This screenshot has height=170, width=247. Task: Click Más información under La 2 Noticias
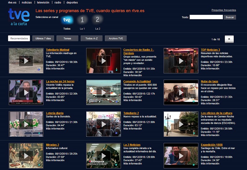[132, 164]
